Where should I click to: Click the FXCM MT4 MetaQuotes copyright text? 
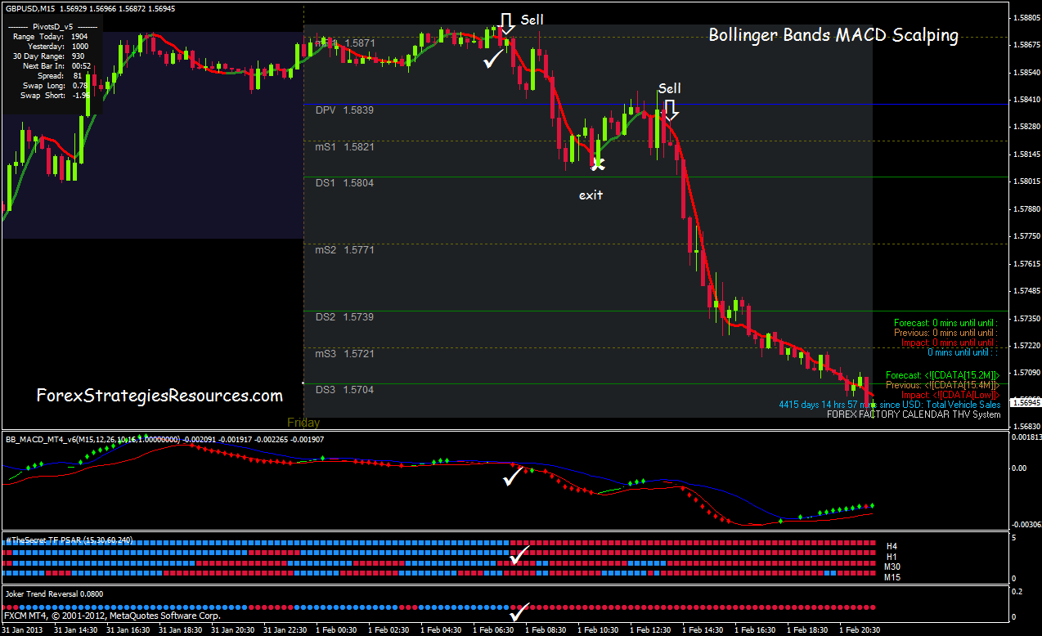pos(112,616)
